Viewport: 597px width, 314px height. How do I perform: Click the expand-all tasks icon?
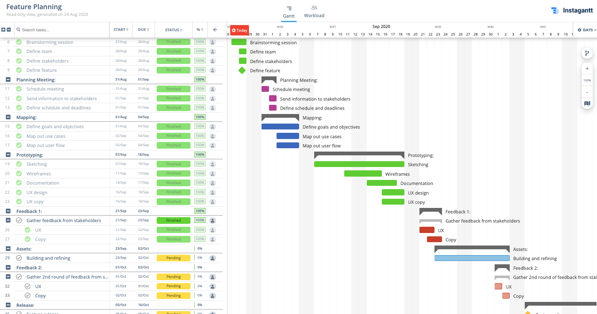click(x=4, y=30)
